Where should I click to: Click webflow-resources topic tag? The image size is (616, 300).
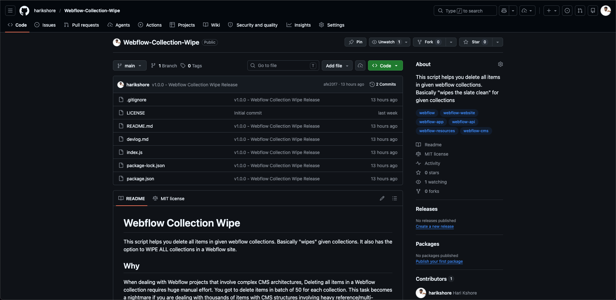[437, 131]
